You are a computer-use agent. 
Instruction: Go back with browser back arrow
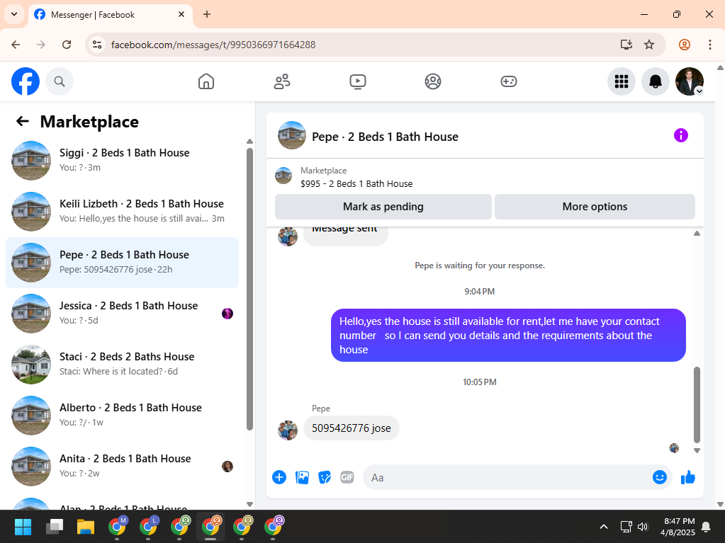[16, 45]
